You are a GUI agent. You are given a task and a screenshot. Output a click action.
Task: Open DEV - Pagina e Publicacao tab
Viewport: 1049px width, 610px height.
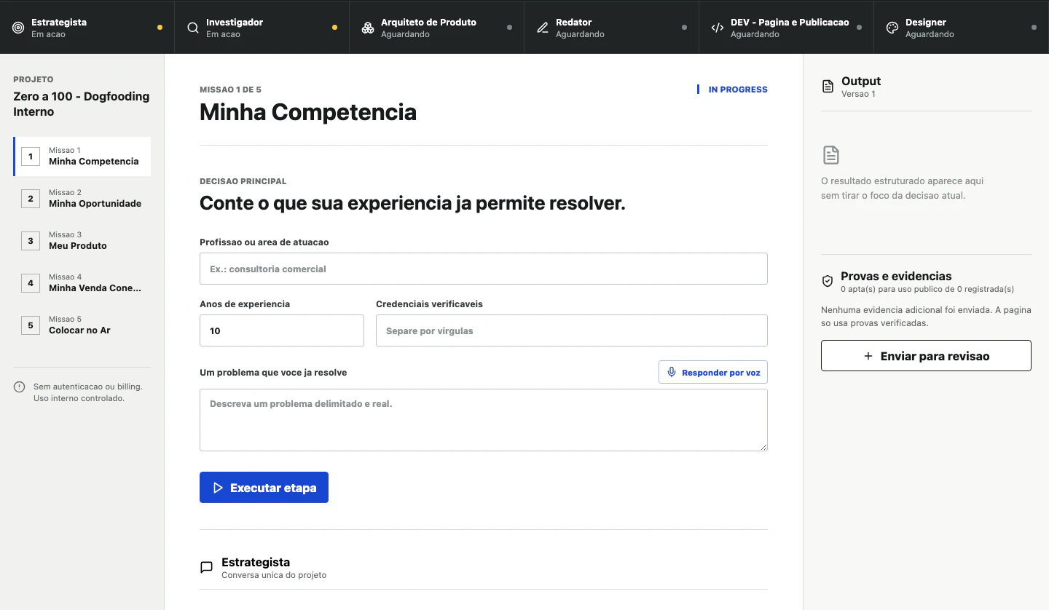(787, 28)
